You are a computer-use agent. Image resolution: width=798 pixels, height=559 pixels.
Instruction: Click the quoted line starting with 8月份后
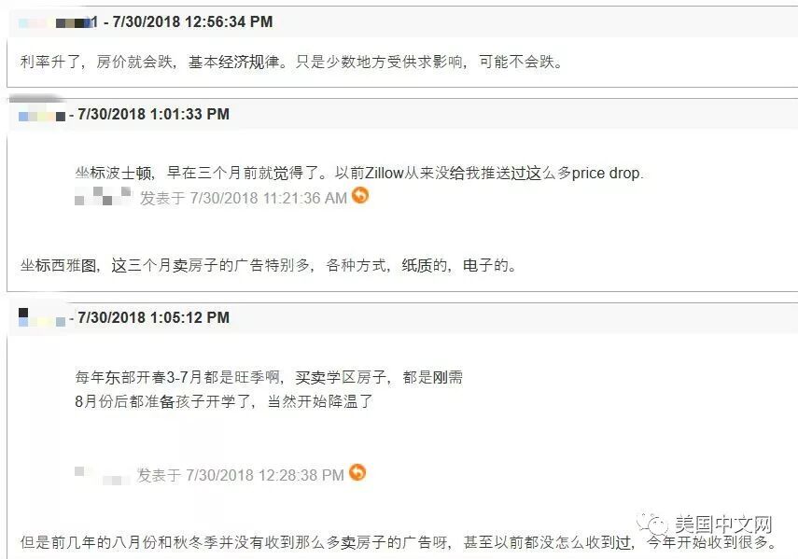[x=224, y=401]
